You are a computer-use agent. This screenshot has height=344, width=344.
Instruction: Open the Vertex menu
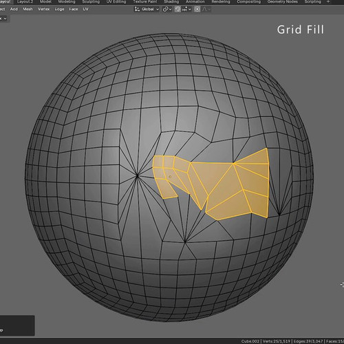coord(43,9)
